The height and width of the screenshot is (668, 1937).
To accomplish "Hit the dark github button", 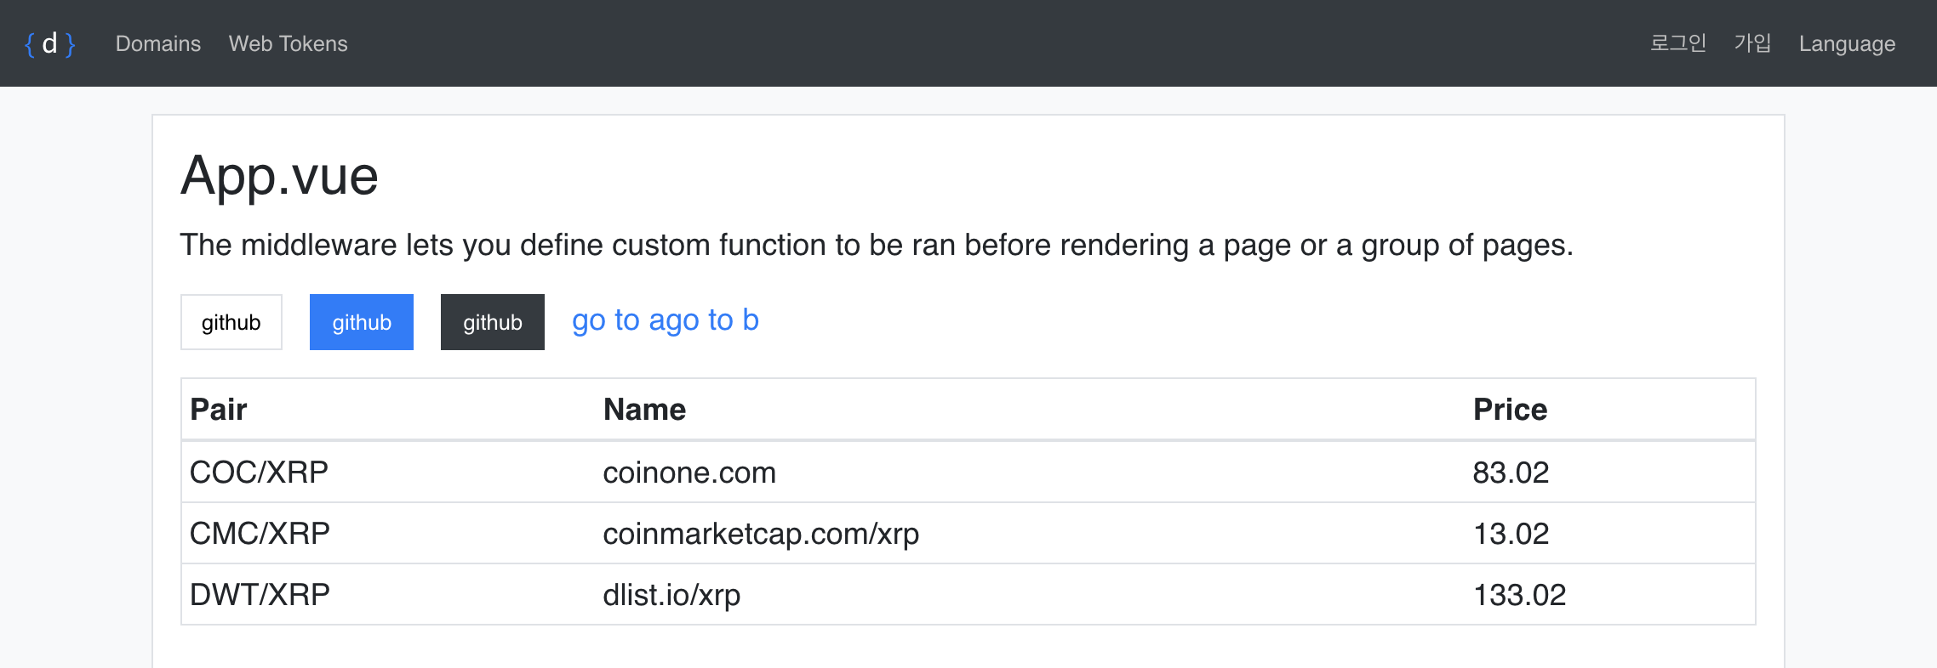I will point(492,322).
